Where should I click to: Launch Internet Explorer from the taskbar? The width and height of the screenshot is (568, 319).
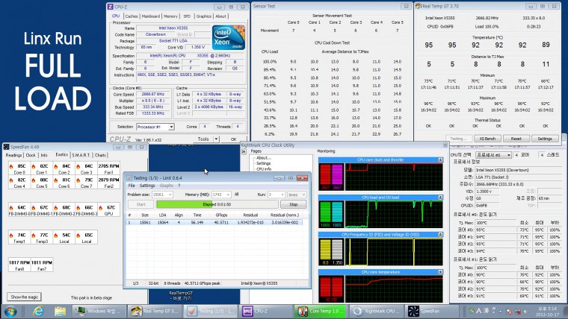coord(38,311)
